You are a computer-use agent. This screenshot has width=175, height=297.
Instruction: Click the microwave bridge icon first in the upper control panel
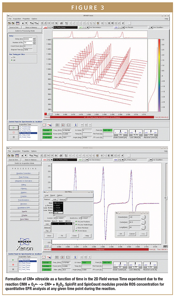(x=44, y=125)
